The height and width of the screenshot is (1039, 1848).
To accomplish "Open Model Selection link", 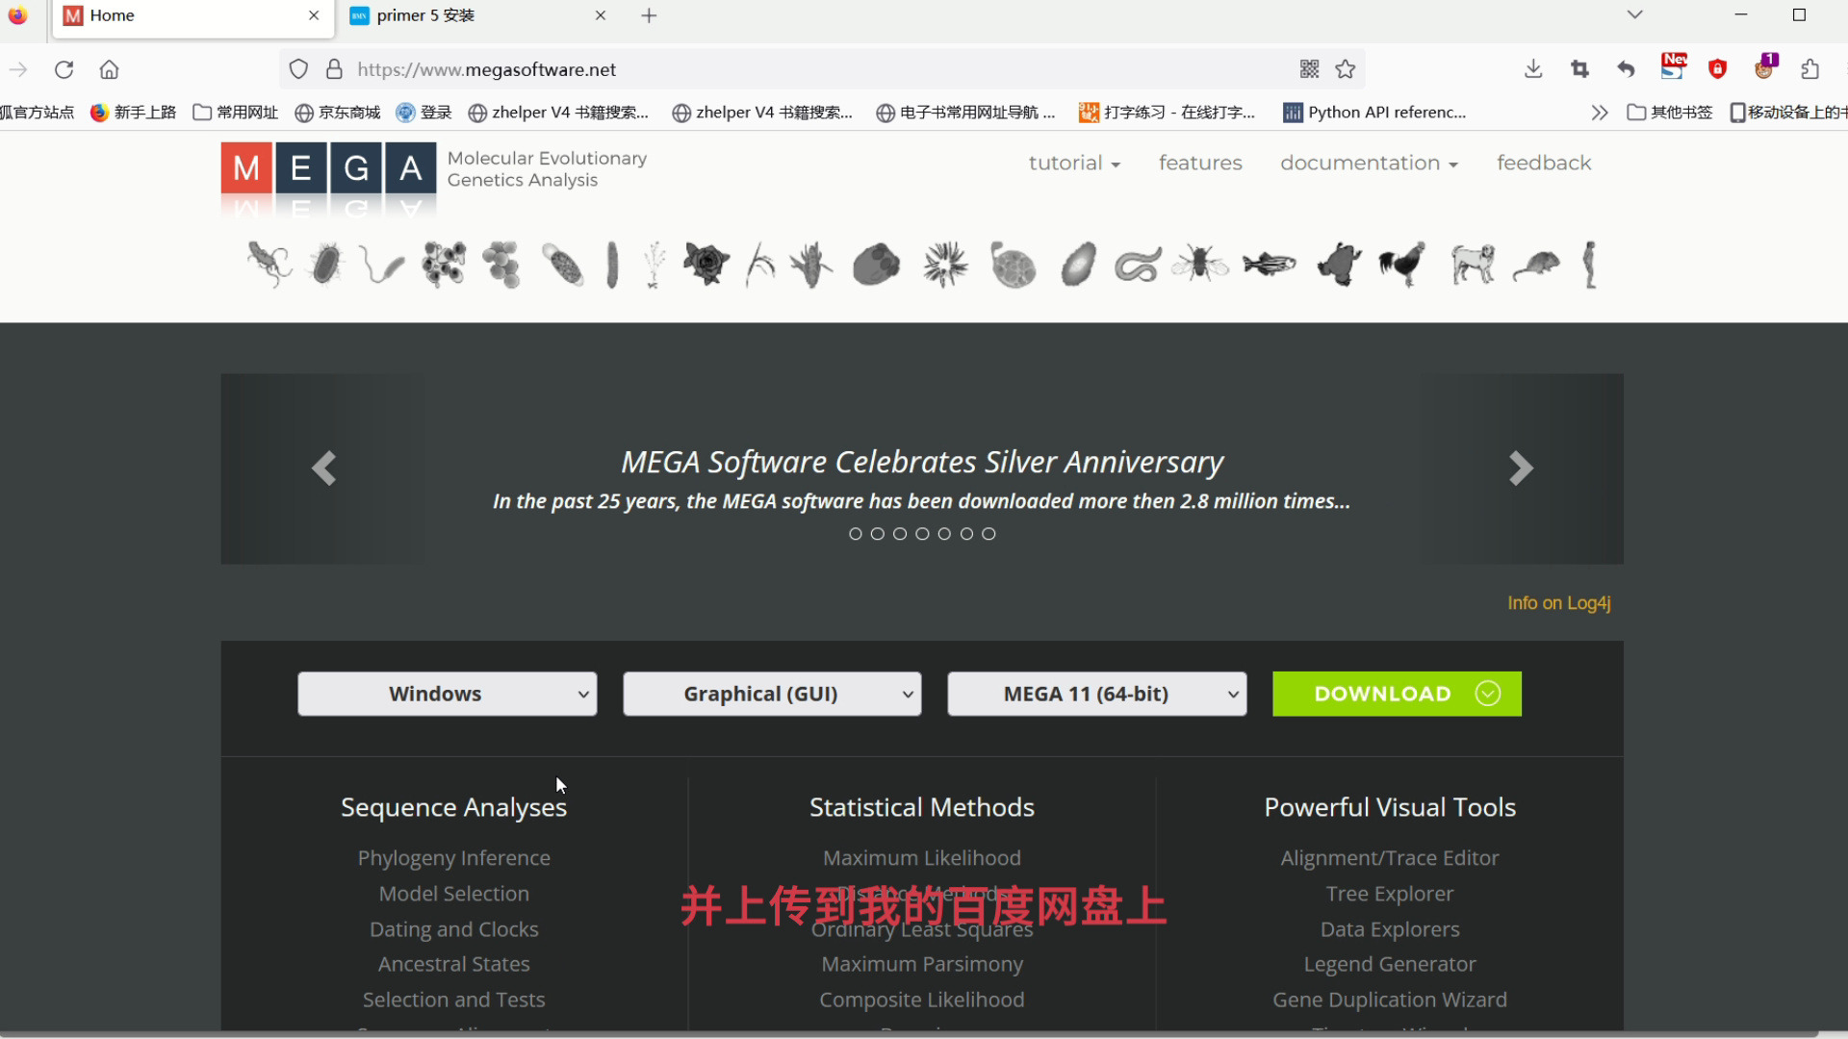I will coord(454,894).
